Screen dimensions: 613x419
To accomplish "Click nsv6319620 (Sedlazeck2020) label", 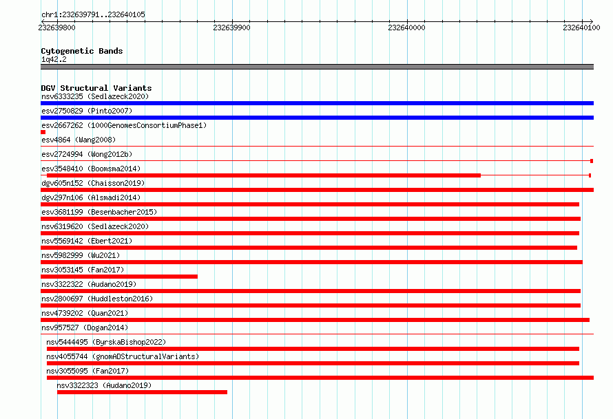I will point(95,226).
